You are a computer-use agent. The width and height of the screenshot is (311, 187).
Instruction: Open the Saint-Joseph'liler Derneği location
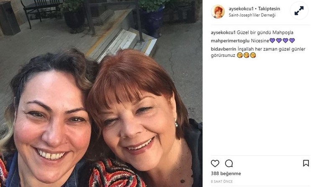pyautogui.click(x=252, y=15)
